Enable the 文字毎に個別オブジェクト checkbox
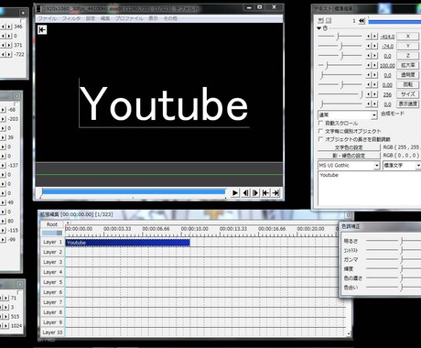Image resolution: width=421 pixels, height=348 pixels. tap(320, 131)
